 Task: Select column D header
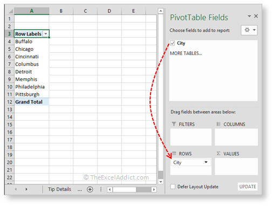(110, 11)
